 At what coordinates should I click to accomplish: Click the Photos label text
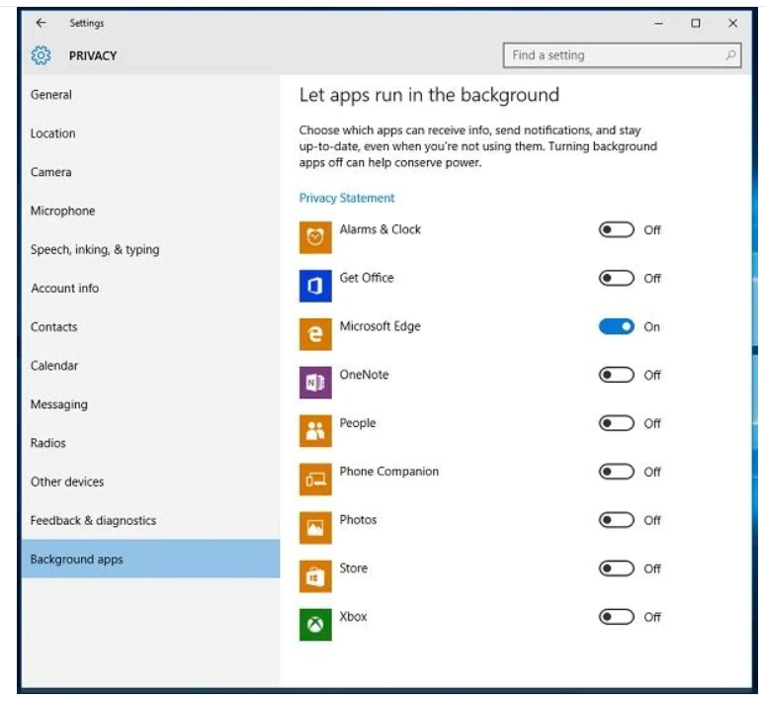[358, 520]
